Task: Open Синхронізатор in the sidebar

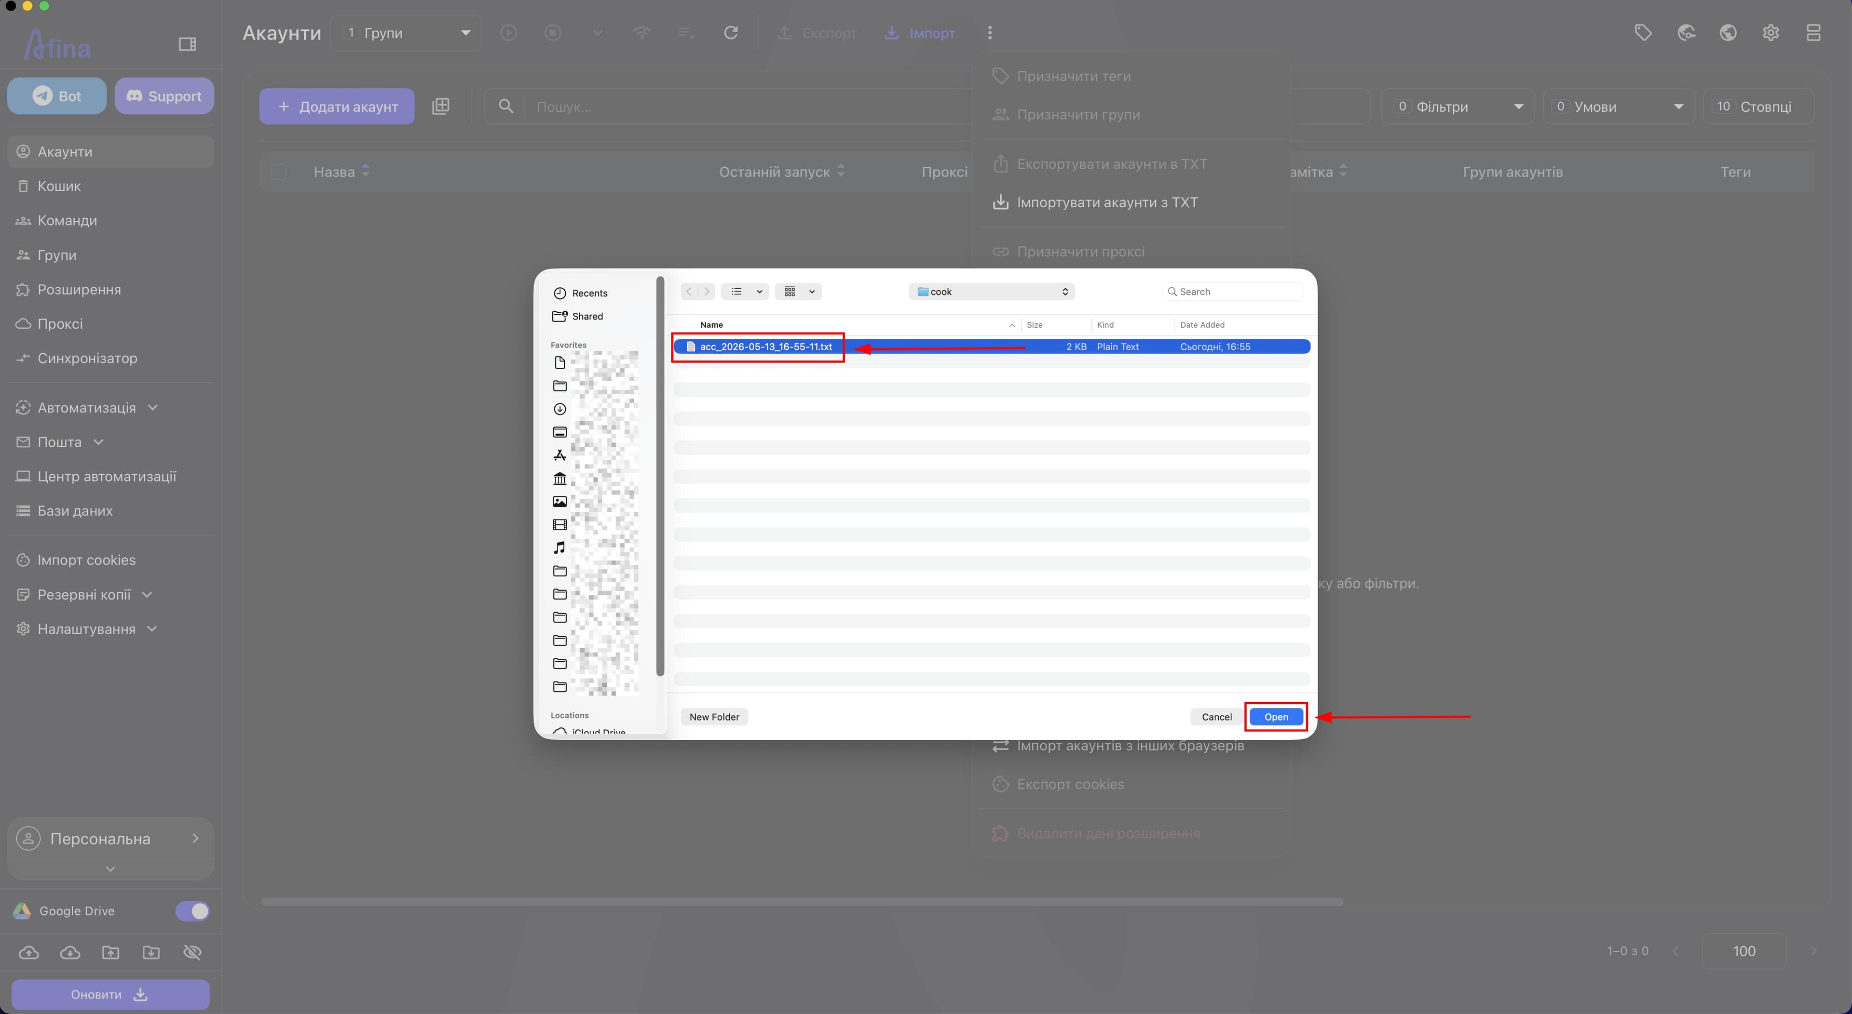Action: click(111, 359)
